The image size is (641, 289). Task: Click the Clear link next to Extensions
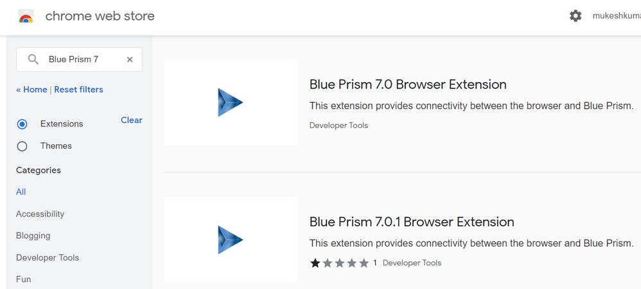pyautogui.click(x=132, y=120)
